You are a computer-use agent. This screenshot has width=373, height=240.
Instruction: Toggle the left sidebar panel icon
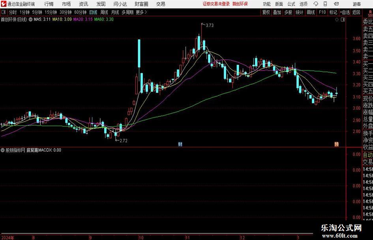4,12
